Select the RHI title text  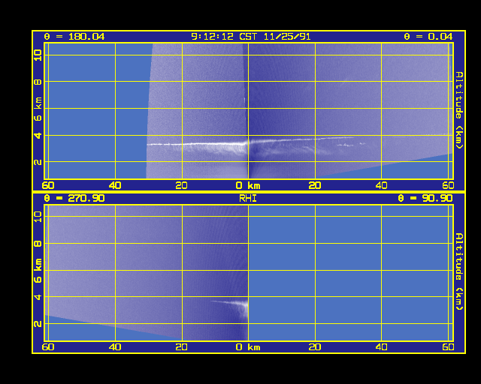248,199
